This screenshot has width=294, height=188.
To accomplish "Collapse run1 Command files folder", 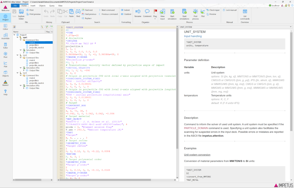I will 21,40.
